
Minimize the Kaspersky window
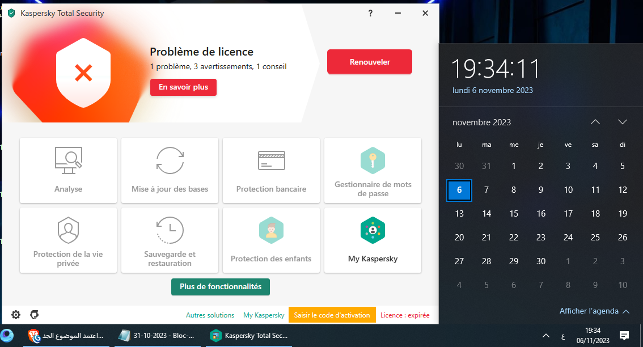(398, 13)
